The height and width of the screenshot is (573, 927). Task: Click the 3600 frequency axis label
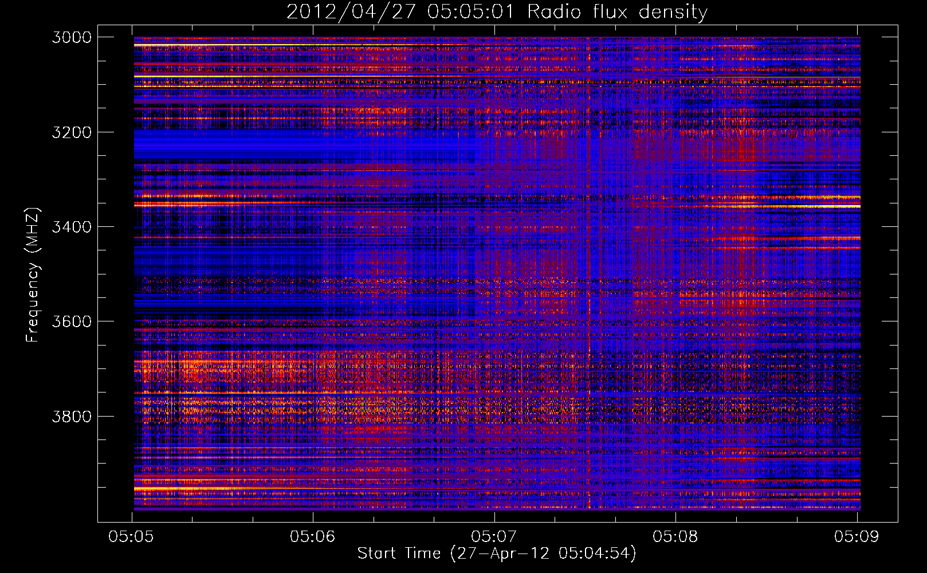(x=72, y=321)
